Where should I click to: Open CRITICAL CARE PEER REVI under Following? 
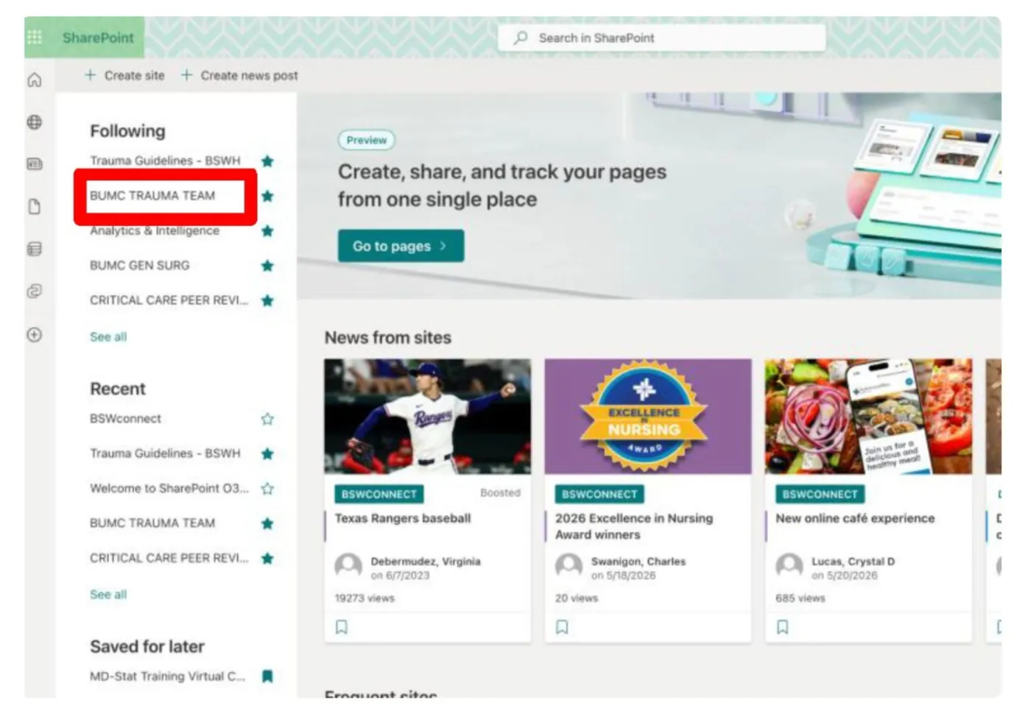pyautogui.click(x=169, y=300)
